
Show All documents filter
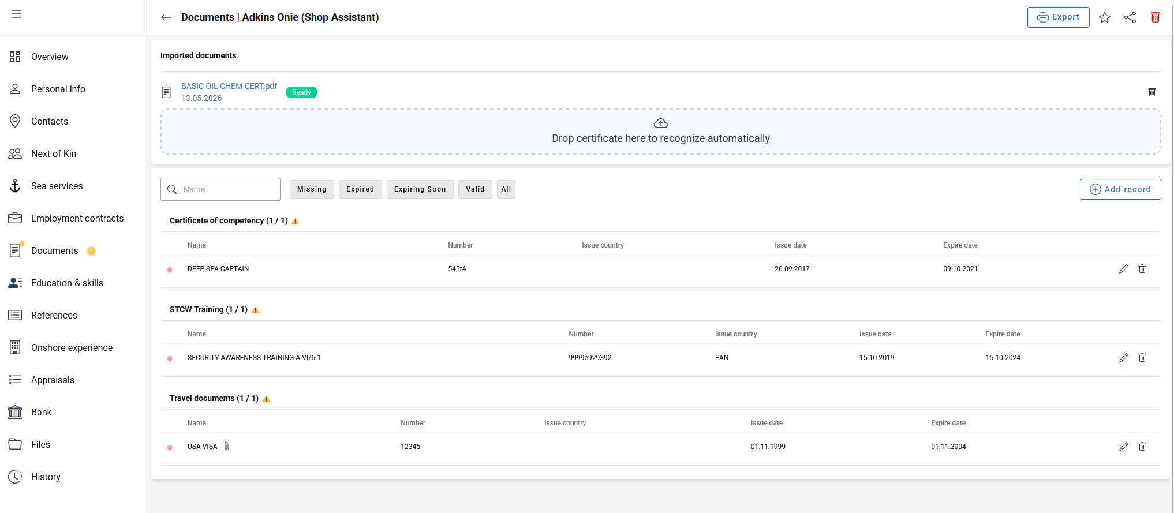click(506, 189)
